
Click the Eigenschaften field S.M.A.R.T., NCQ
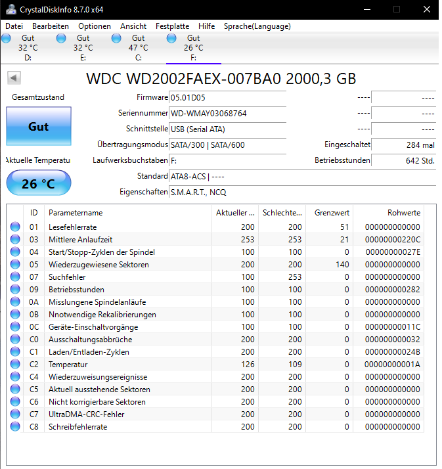point(302,192)
